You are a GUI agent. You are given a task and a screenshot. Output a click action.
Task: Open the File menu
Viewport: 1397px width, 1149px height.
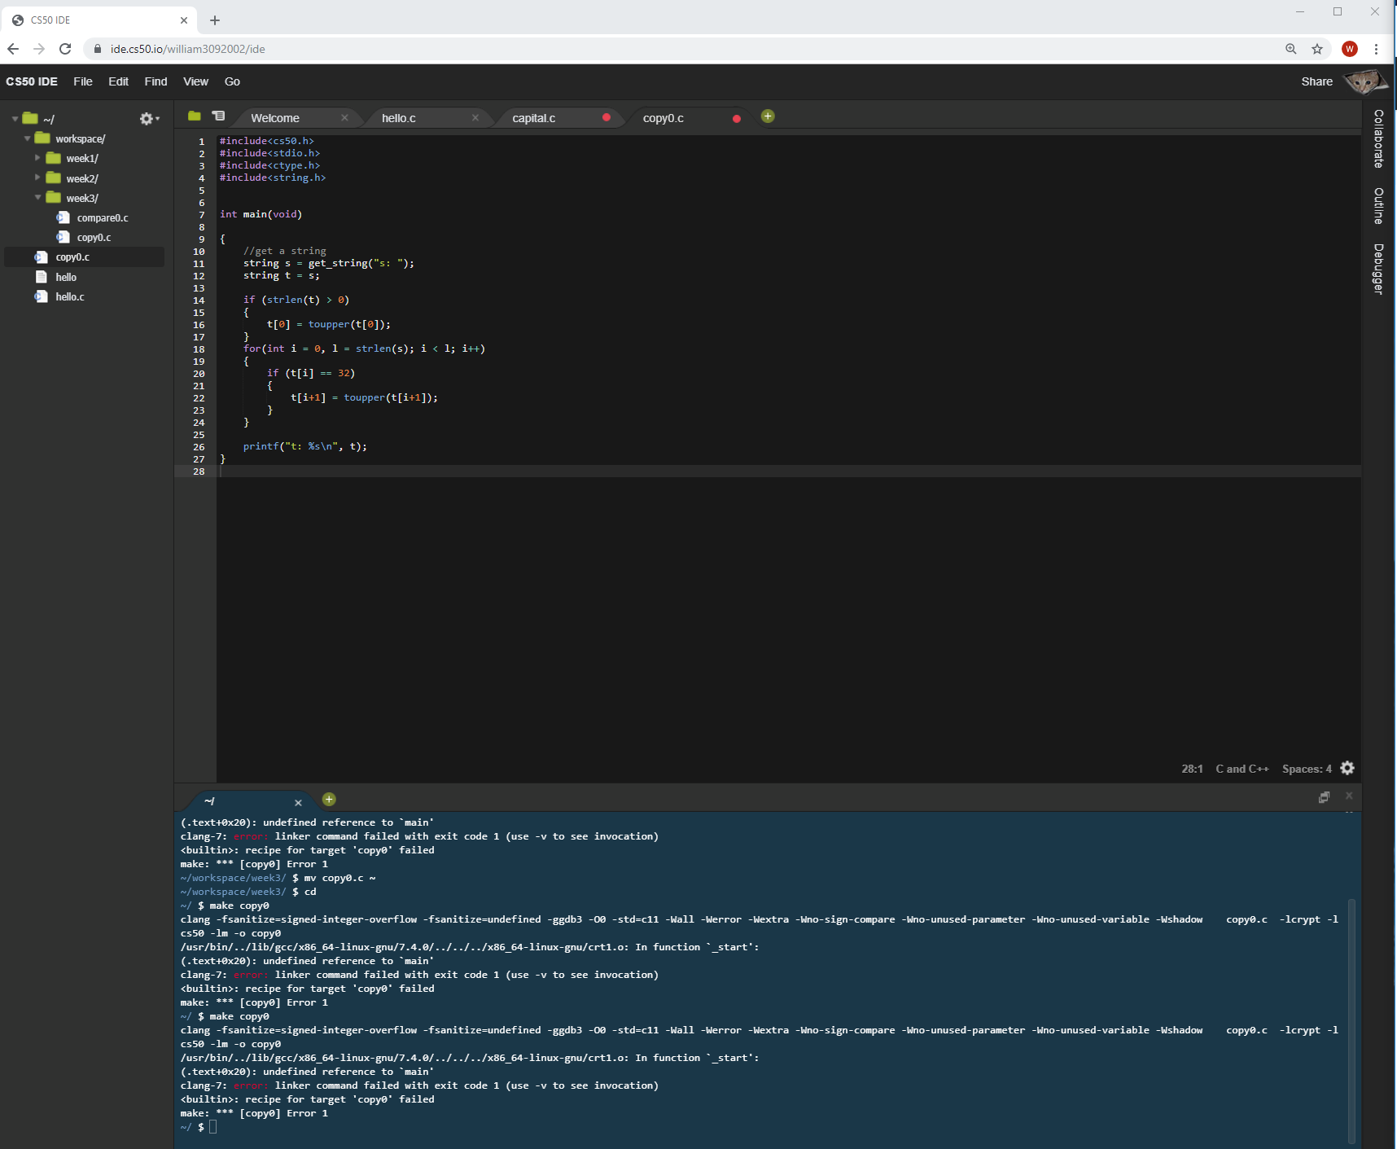pyautogui.click(x=83, y=81)
